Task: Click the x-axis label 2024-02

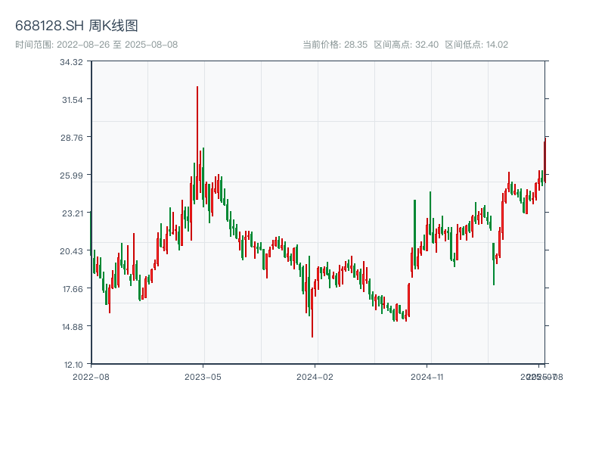Action: click(315, 377)
